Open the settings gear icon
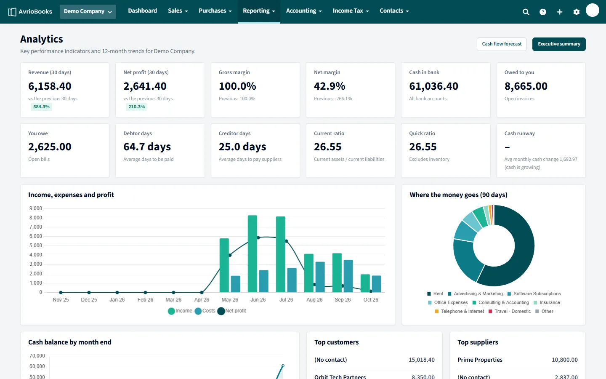The height and width of the screenshot is (379, 606). tap(577, 12)
